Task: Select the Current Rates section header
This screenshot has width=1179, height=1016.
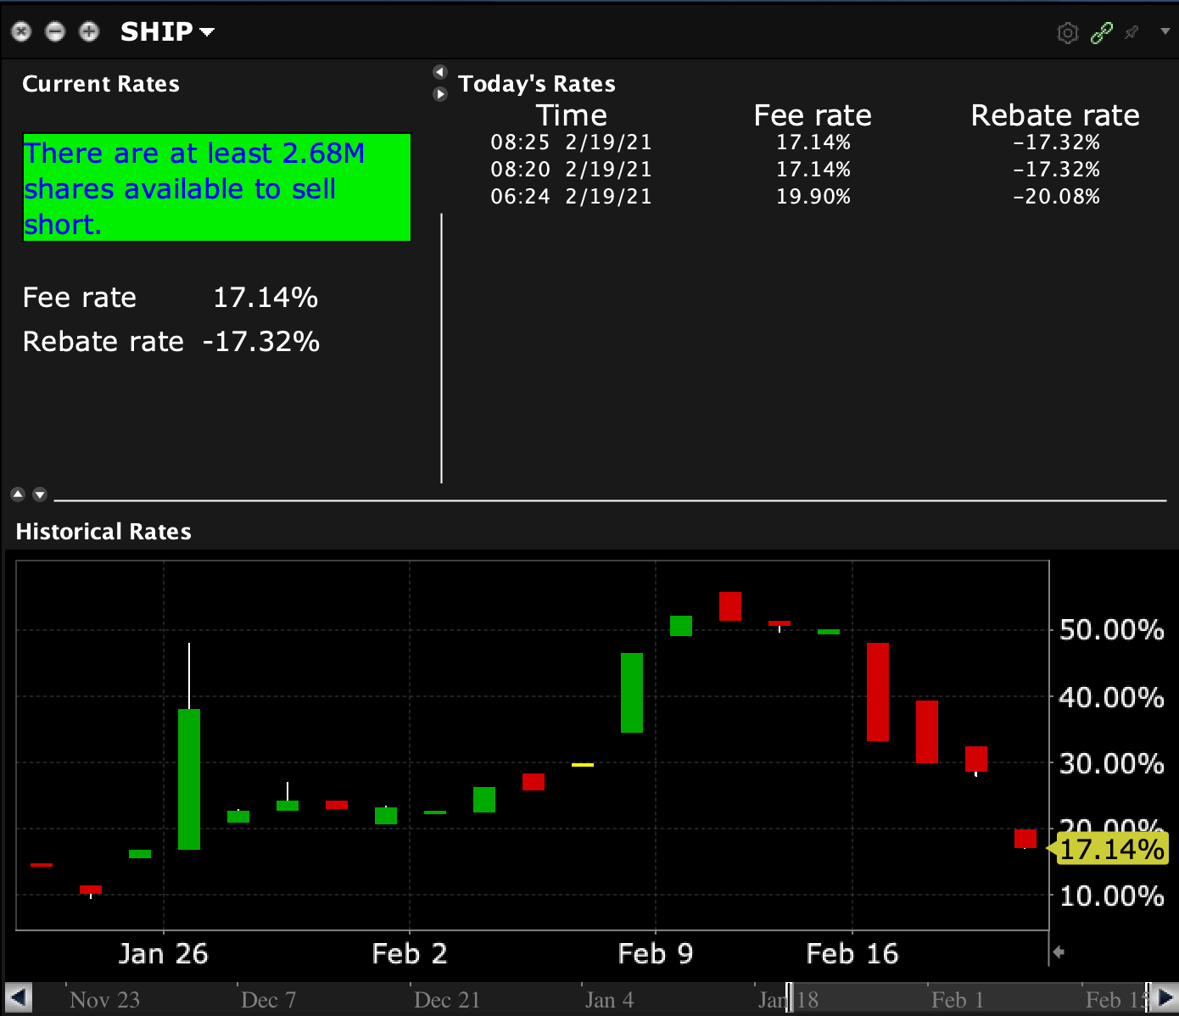Action: 100,83
